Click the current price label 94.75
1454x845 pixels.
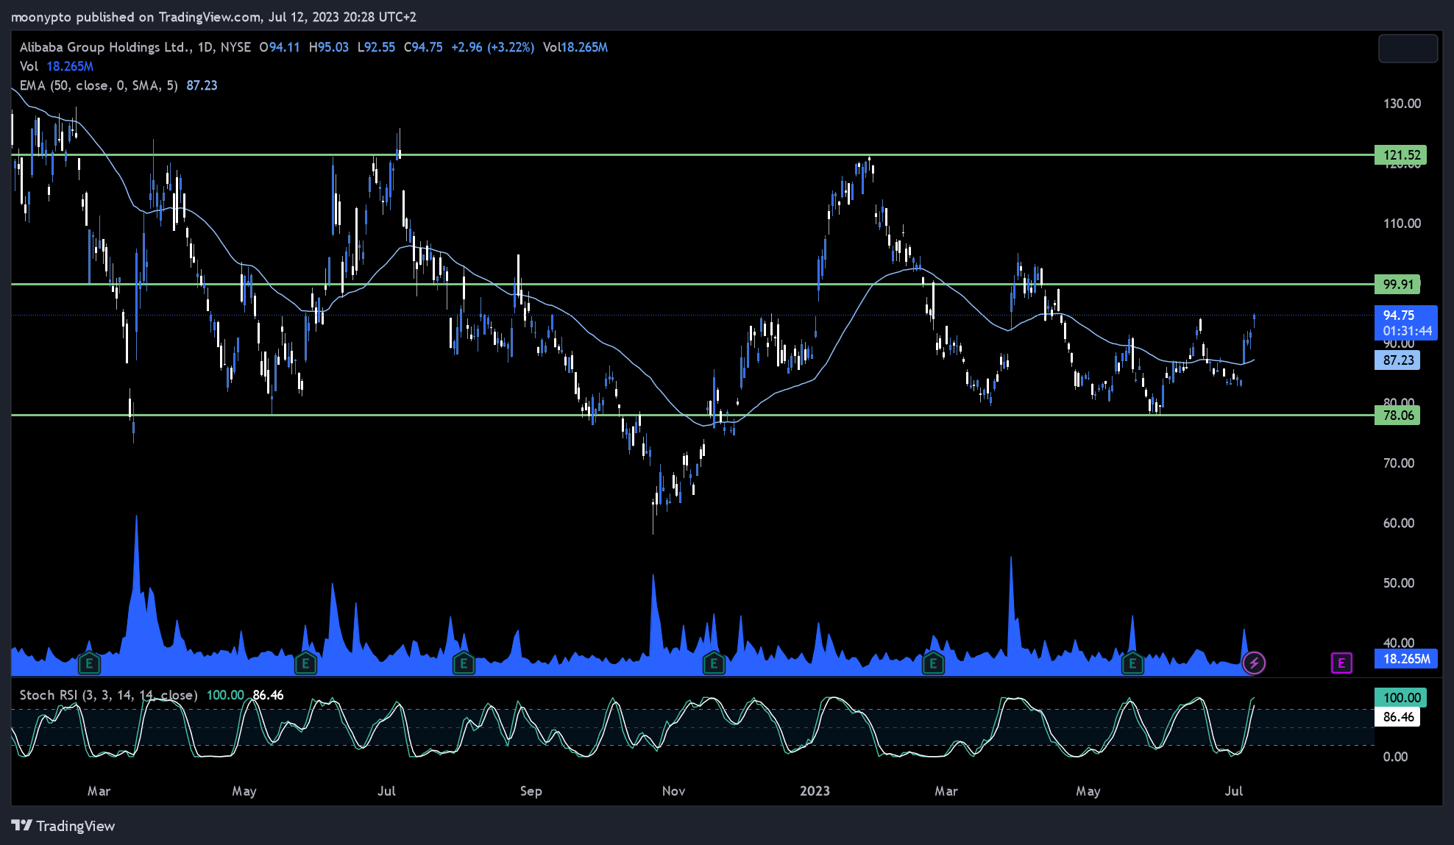pos(1398,315)
